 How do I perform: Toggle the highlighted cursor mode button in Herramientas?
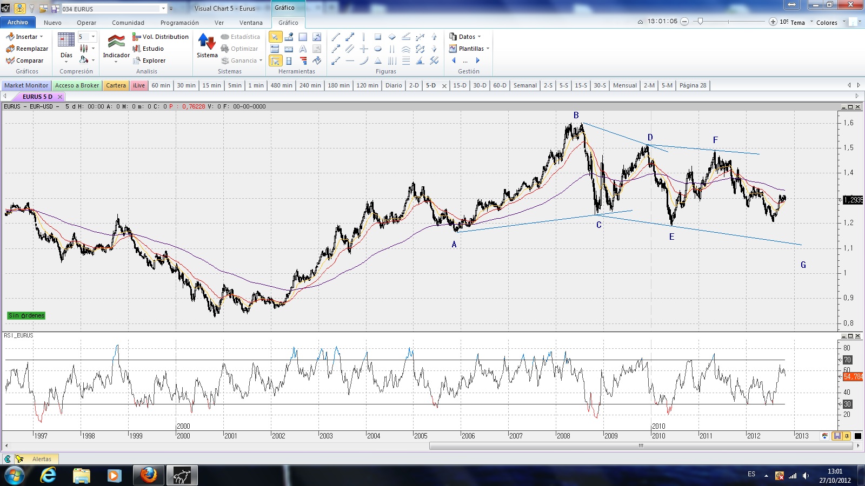(x=275, y=60)
